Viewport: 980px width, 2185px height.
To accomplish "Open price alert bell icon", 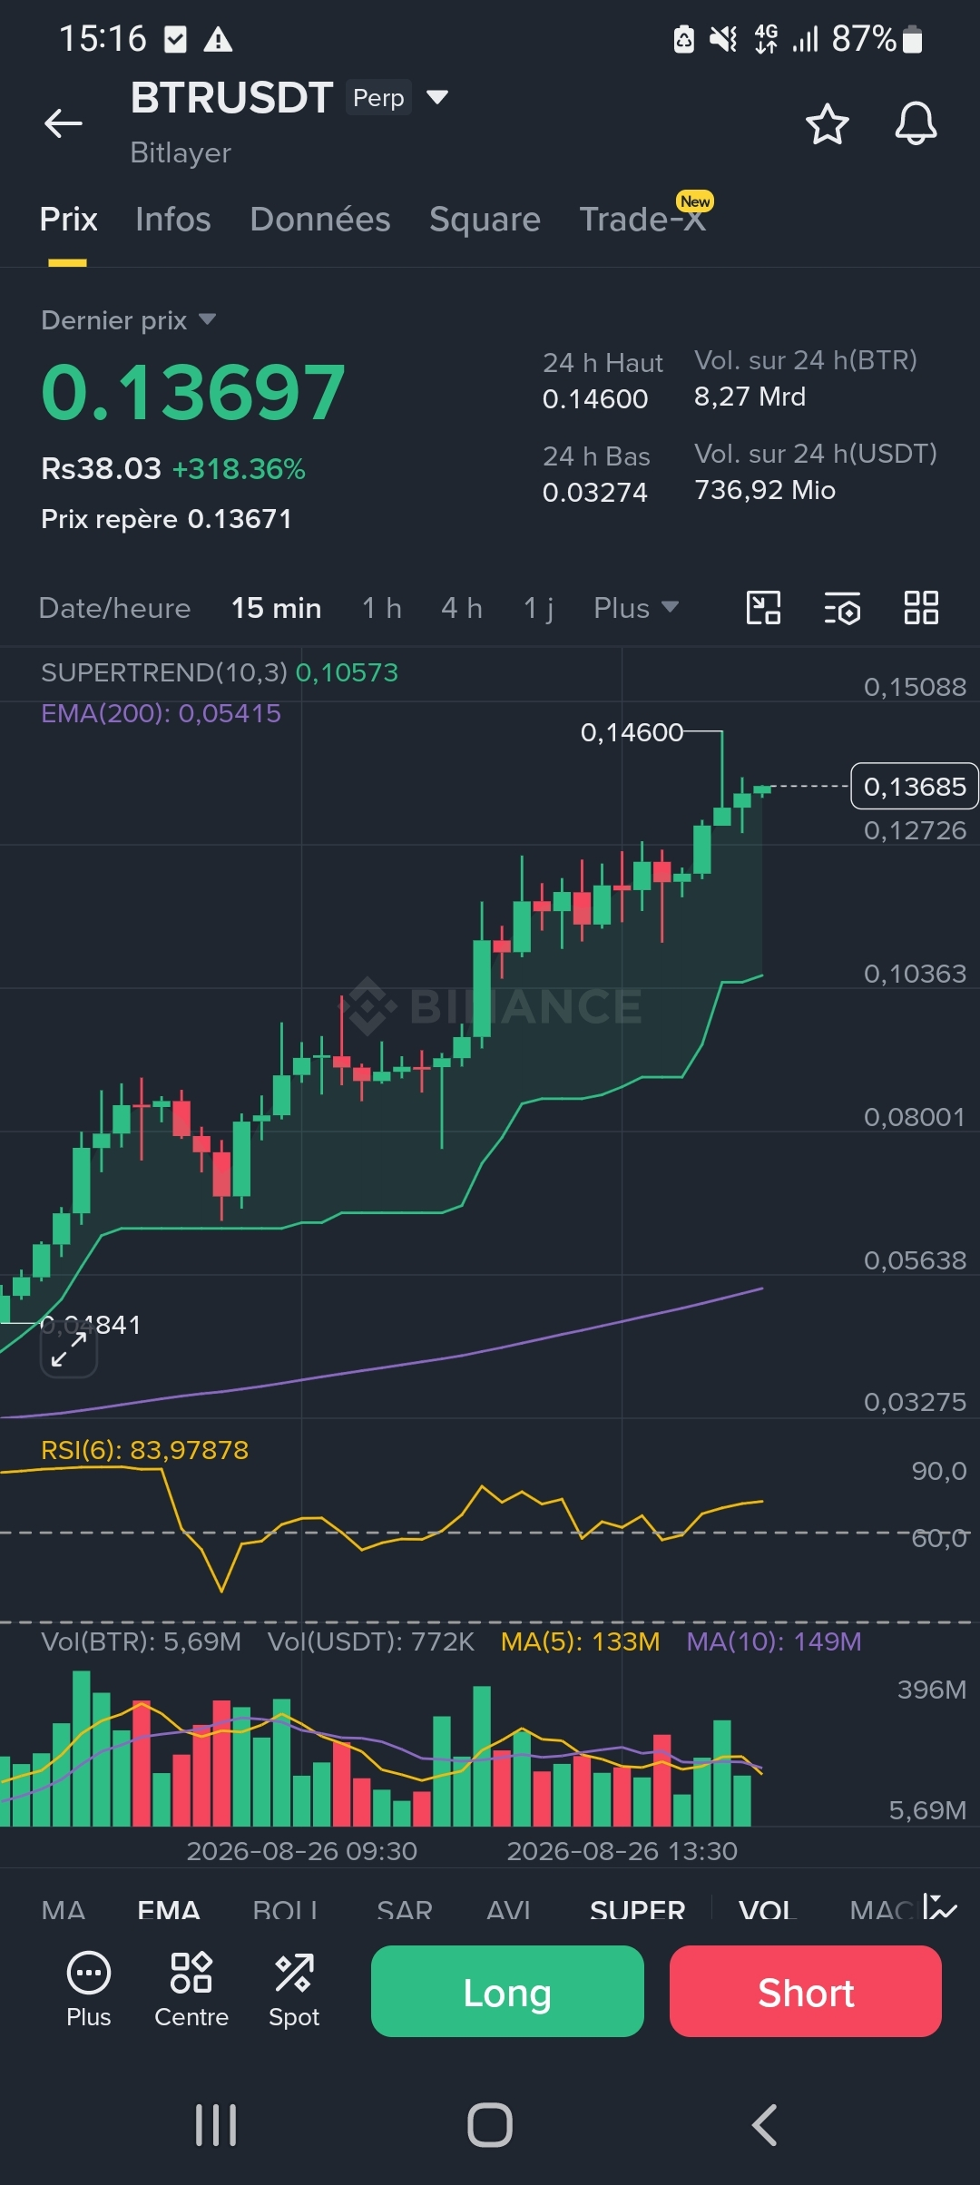I will [916, 123].
